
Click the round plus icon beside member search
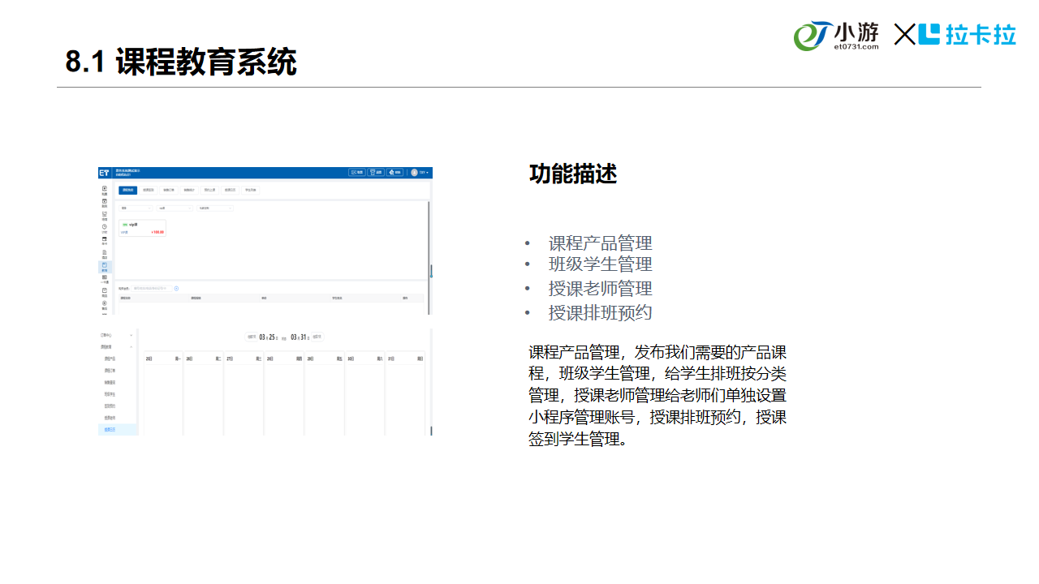pos(176,288)
